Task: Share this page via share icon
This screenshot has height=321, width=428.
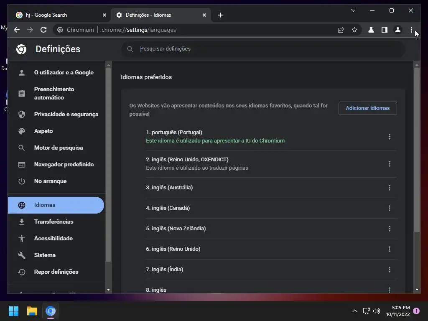Action: (x=341, y=30)
